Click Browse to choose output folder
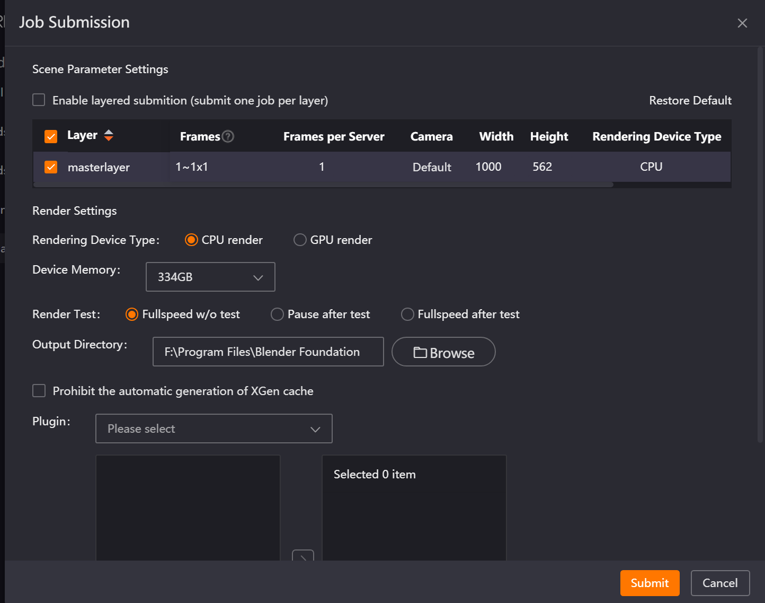The height and width of the screenshot is (603, 765). click(x=443, y=352)
